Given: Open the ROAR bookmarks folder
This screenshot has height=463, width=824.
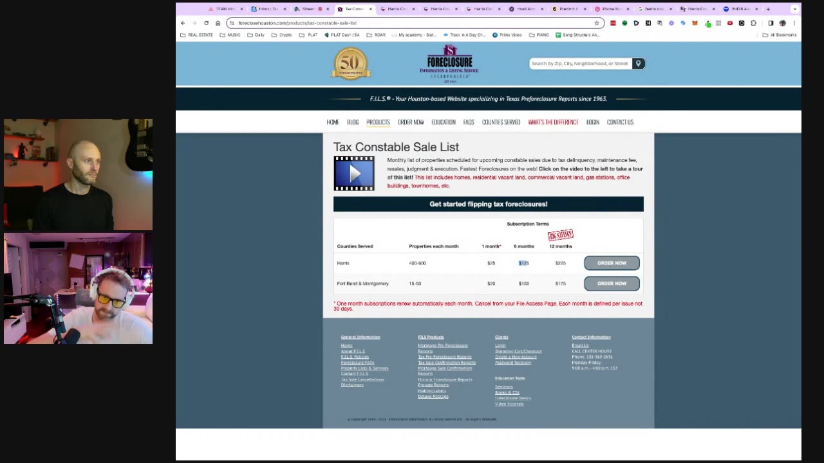Looking at the screenshot, I should (375, 35).
